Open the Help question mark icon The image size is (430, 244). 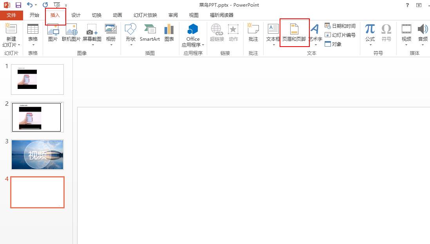tap(407, 5)
